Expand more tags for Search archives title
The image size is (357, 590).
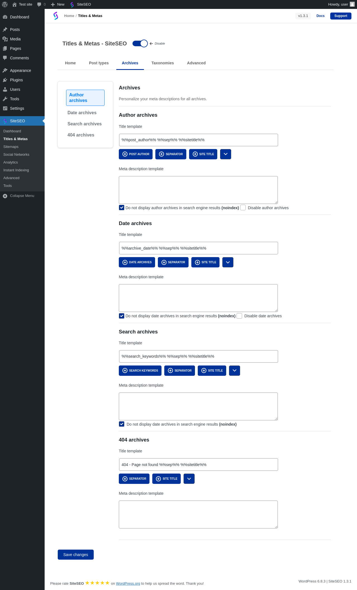(235, 370)
